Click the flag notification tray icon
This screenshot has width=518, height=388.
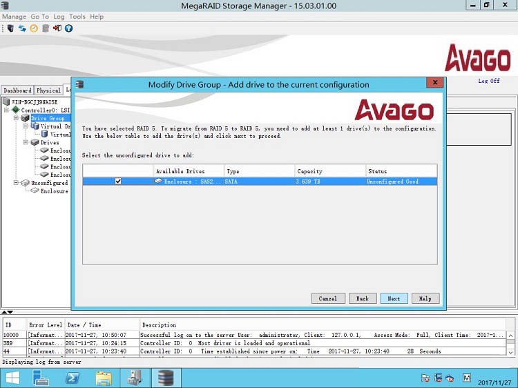point(425,378)
